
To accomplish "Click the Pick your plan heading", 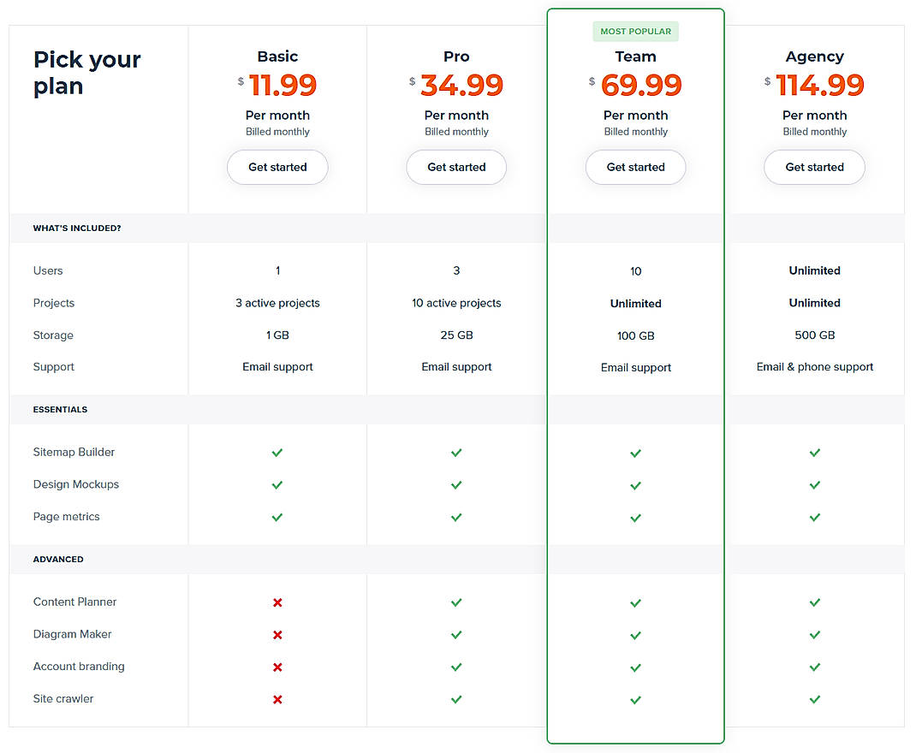I will [x=87, y=73].
